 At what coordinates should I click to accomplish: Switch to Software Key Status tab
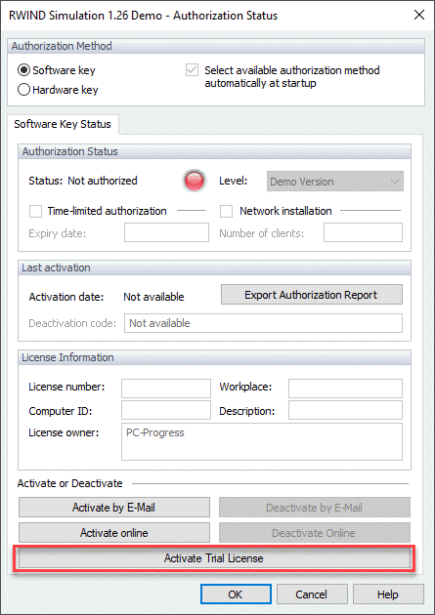click(x=63, y=124)
